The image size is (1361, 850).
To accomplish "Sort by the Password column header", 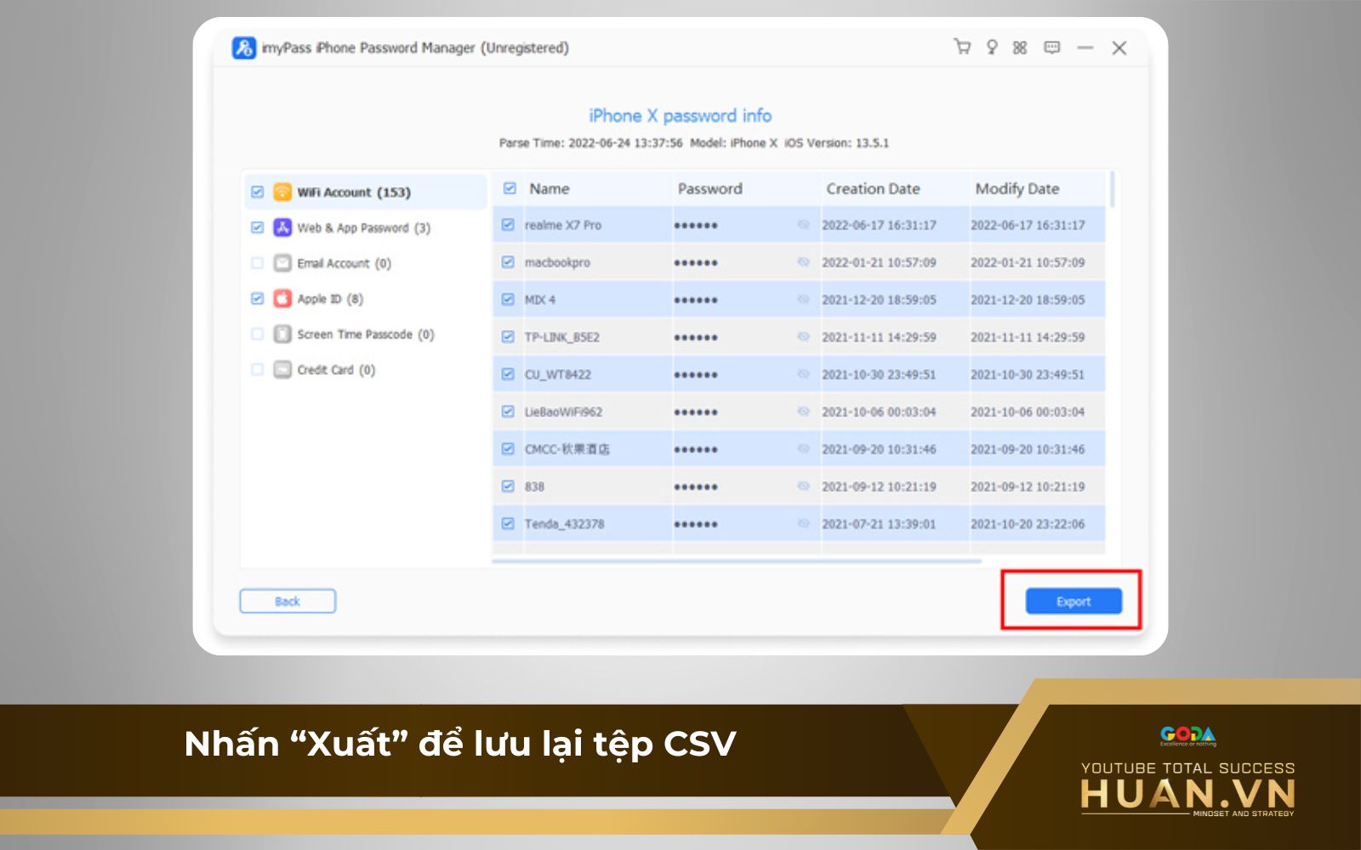I will click(x=710, y=189).
